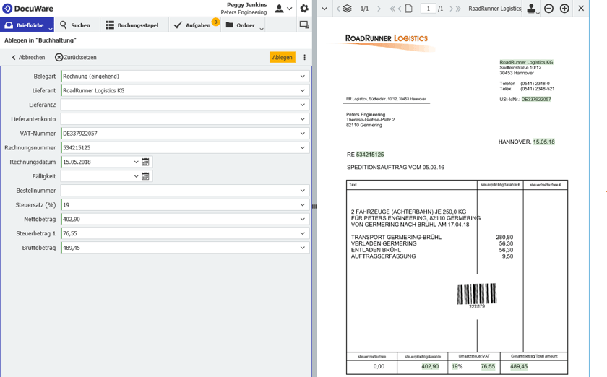Expand the Bestellnummer dropdown
The image size is (607, 377).
click(303, 191)
